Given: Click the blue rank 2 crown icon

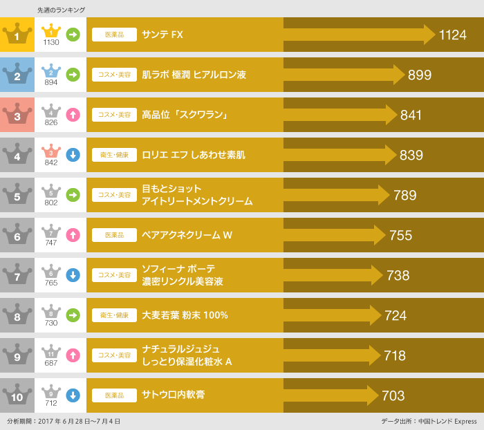Looking at the screenshot, I should pyautogui.click(x=17, y=75).
